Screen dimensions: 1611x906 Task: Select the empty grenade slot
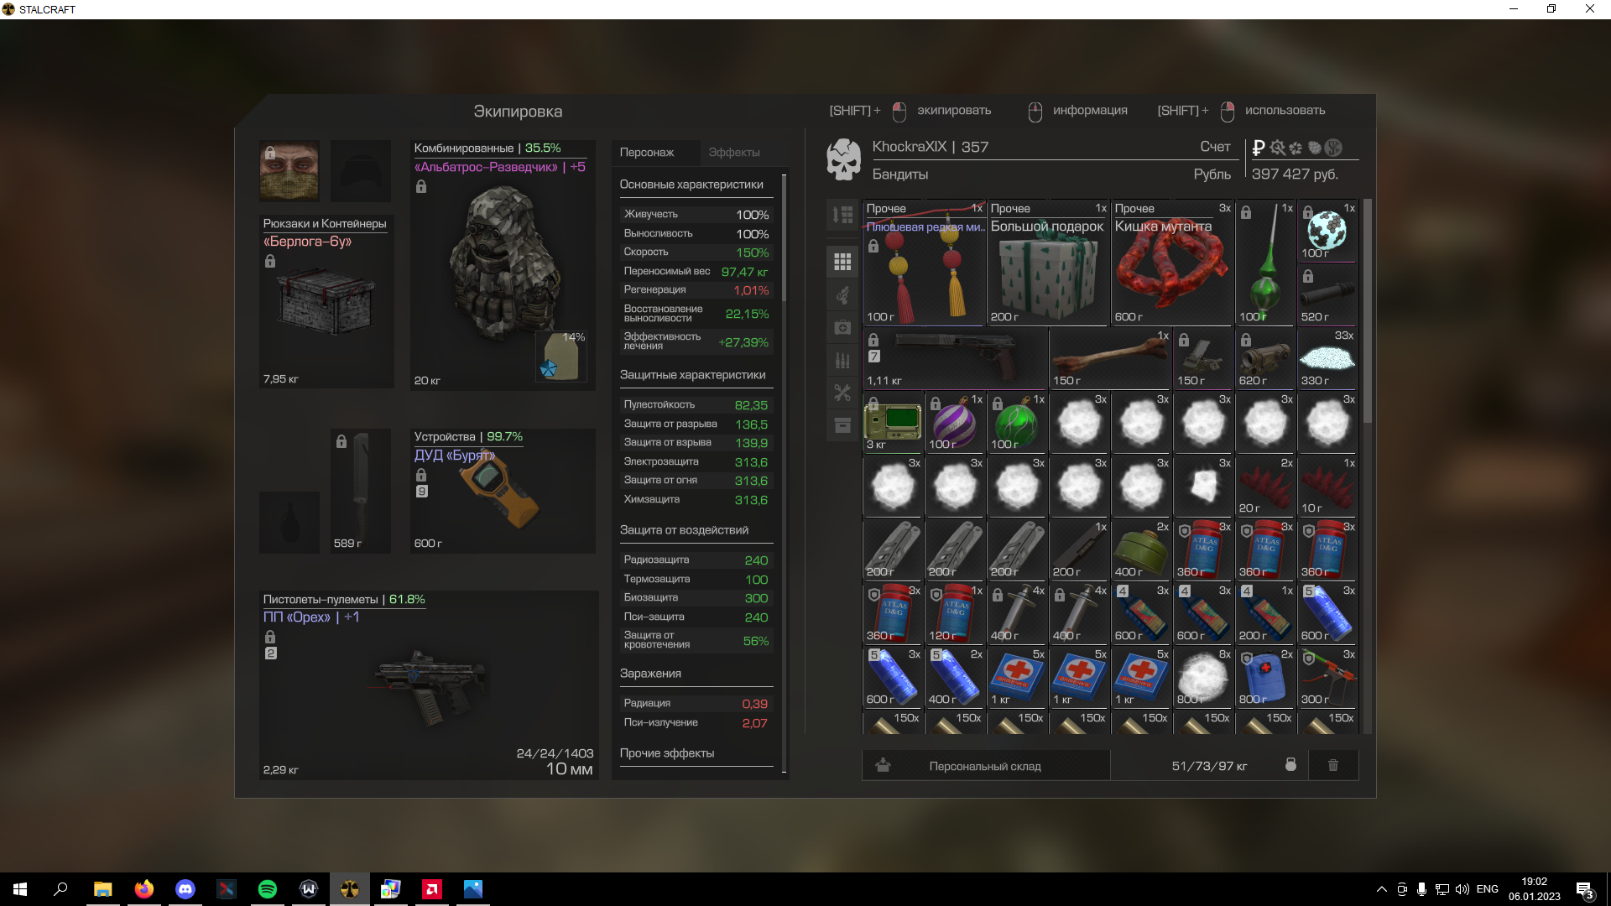click(289, 522)
